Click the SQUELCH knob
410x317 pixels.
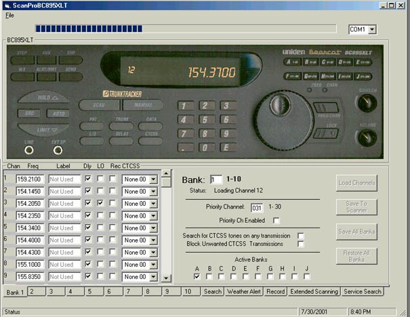coord(367,103)
